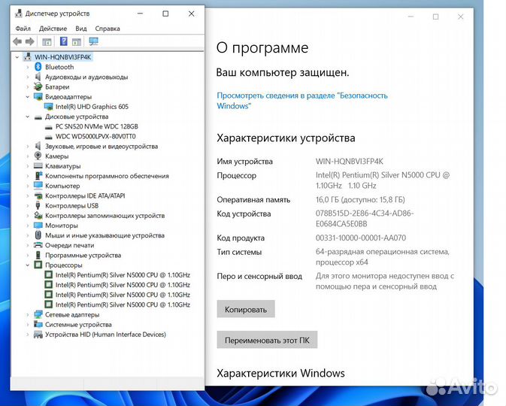Screen dimensions: 506x406
Task: Expand the Звуковые, игровые и видеоустройства arrow
Action: click(x=27, y=146)
